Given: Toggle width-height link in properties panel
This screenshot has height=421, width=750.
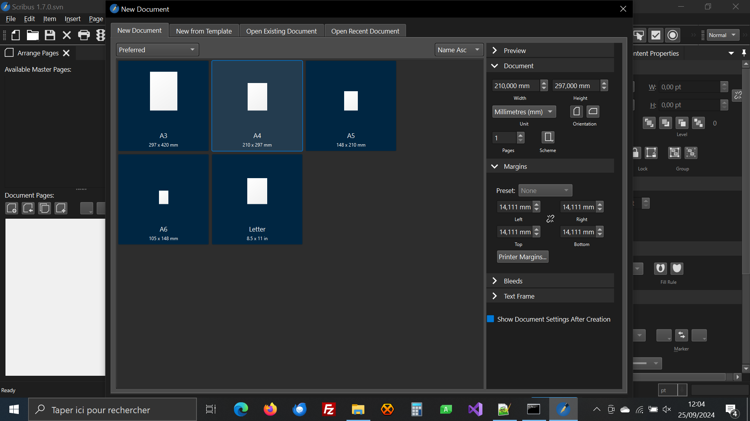Looking at the screenshot, I should click(737, 96).
